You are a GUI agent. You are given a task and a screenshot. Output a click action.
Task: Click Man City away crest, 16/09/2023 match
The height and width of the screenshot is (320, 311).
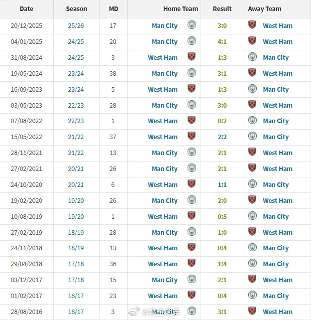tap(252, 89)
